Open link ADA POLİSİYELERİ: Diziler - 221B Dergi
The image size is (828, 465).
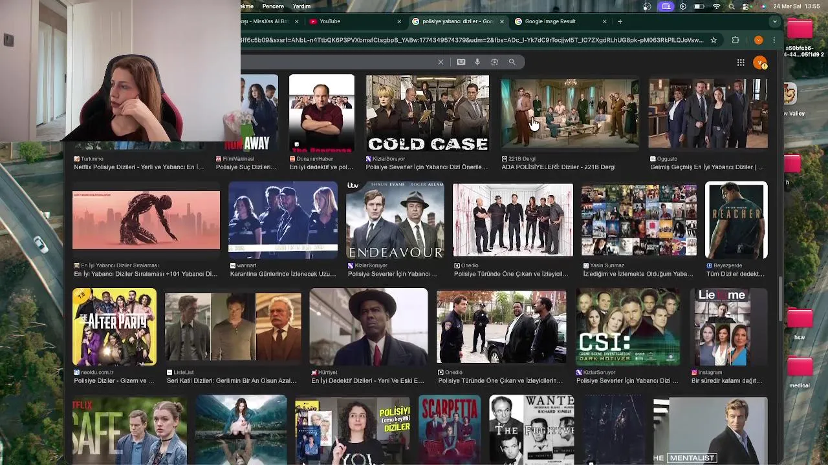pos(558,167)
